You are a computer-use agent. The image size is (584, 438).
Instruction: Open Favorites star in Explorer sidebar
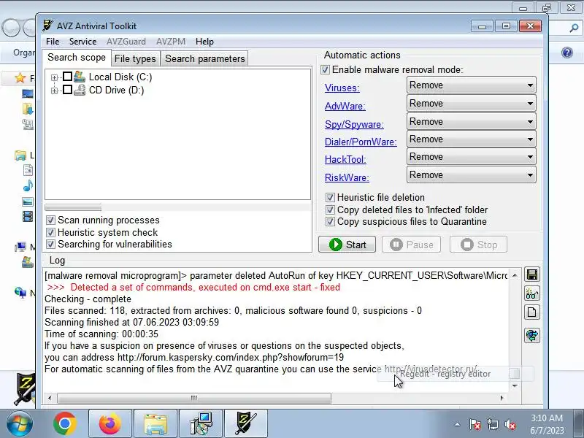click(20, 78)
